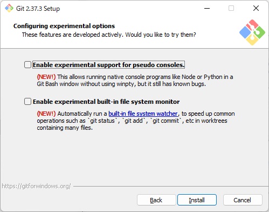Screen dimensions: 269x212
Task: Click the 'These features are developed actively' subtitle
Action: [109, 35]
